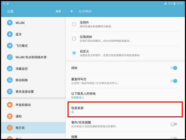Image resolution: width=186 pixels, height=140 pixels.
Task: Tap the 无 value under 信息来源
Action: coord(72,112)
